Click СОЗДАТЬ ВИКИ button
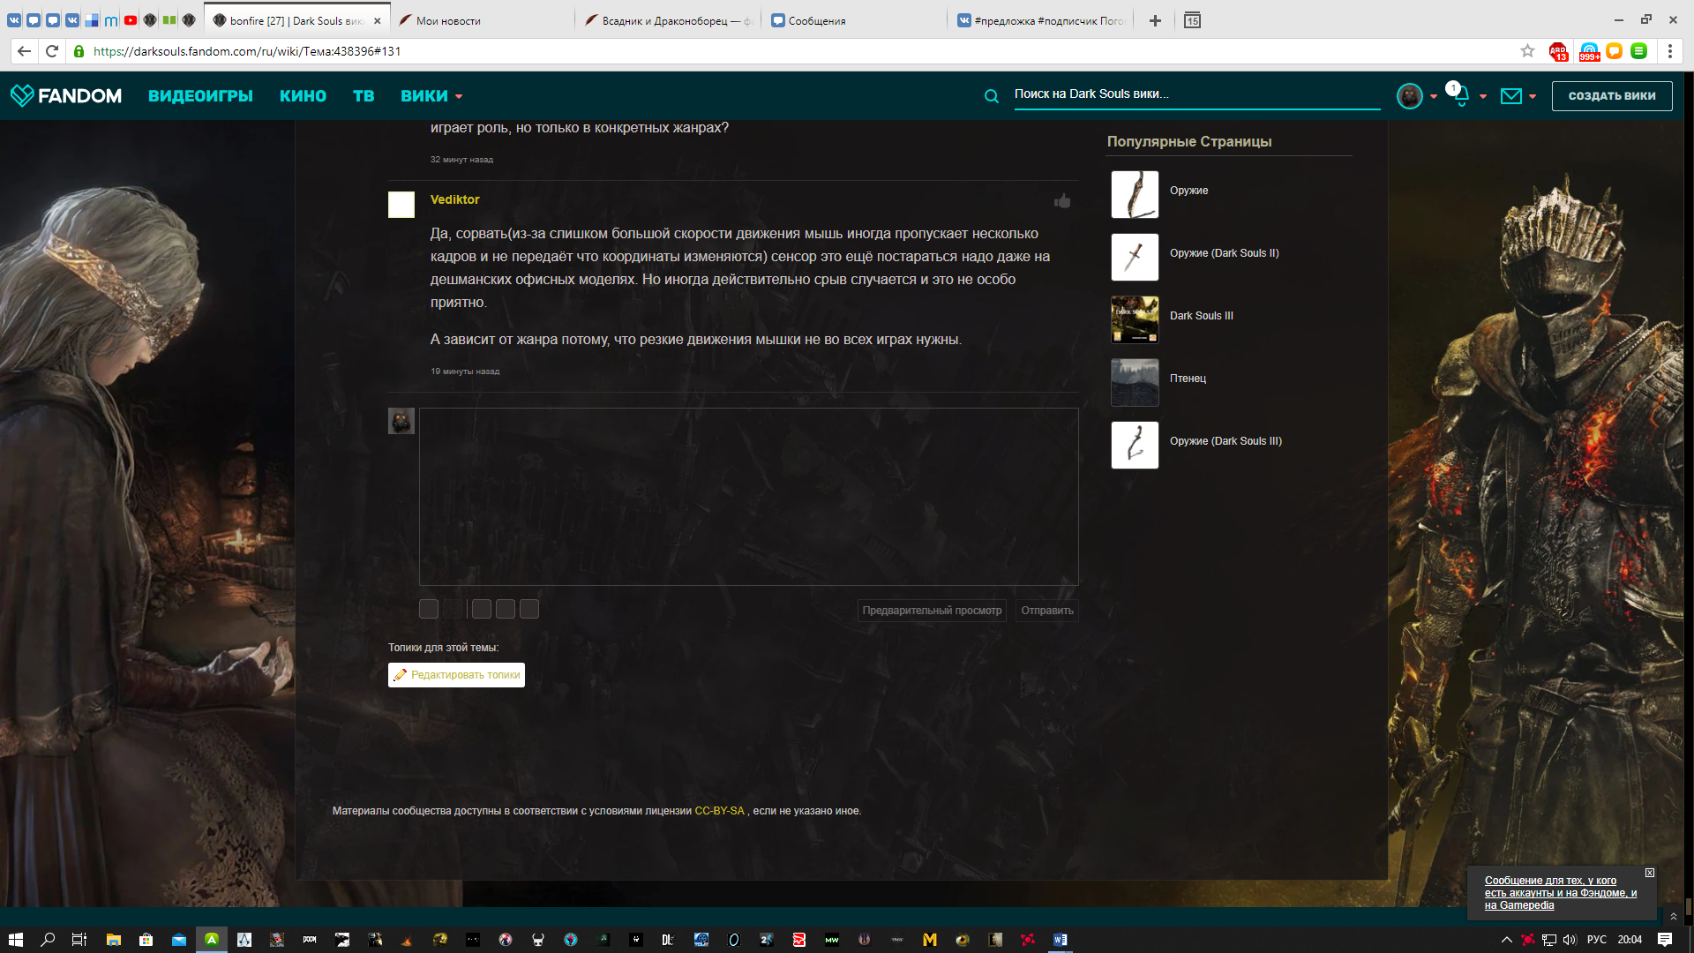Image resolution: width=1694 pixels, height=953 pixels. [1611, 96]
